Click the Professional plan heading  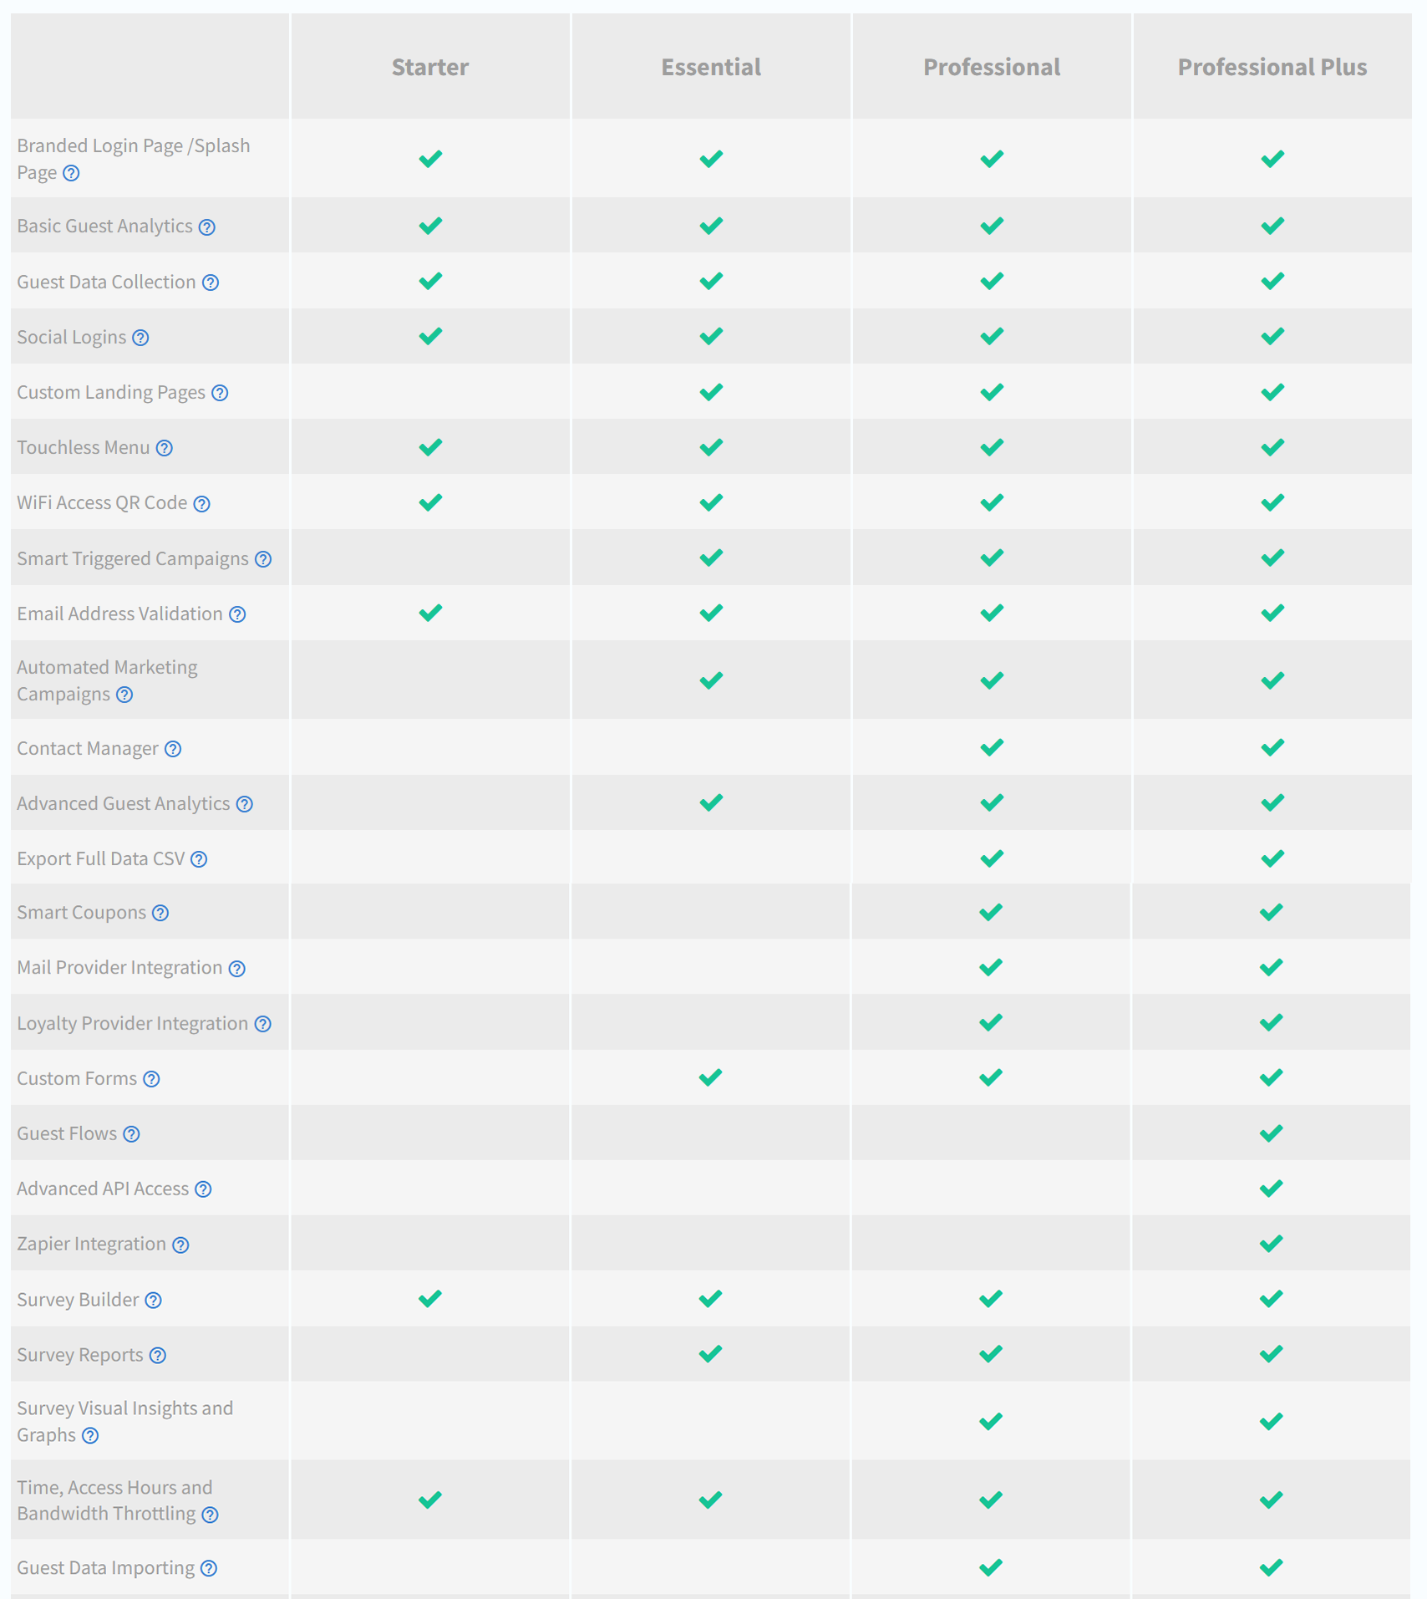point(992,67)
